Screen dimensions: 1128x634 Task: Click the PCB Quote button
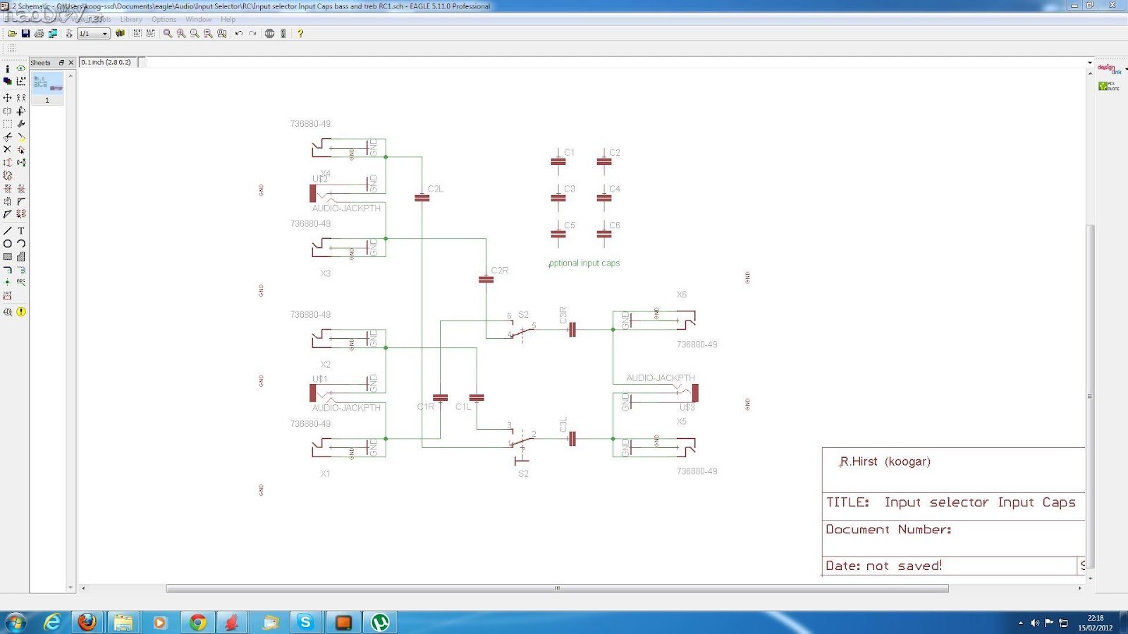(x=1108, y=86)
